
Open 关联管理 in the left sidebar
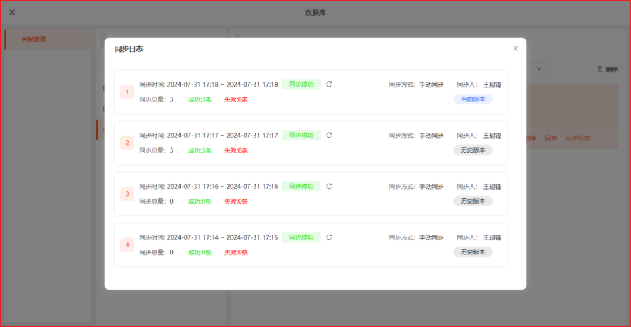pyautogui.click(x=48, y=39)
